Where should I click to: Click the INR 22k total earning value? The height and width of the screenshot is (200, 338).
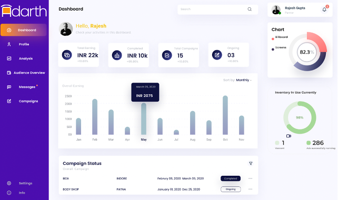coord(88,55)
